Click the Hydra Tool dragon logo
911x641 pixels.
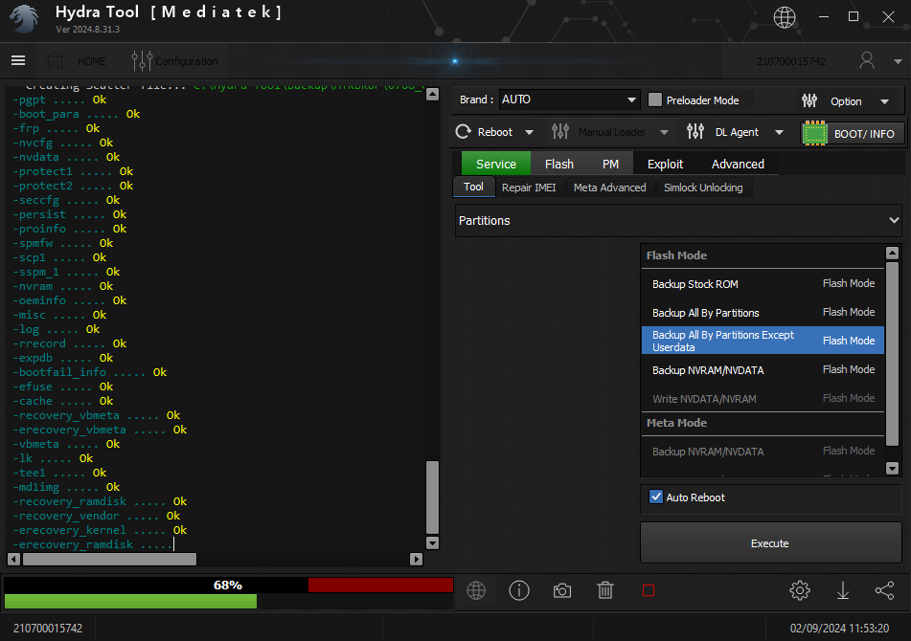tap(24, 18)
